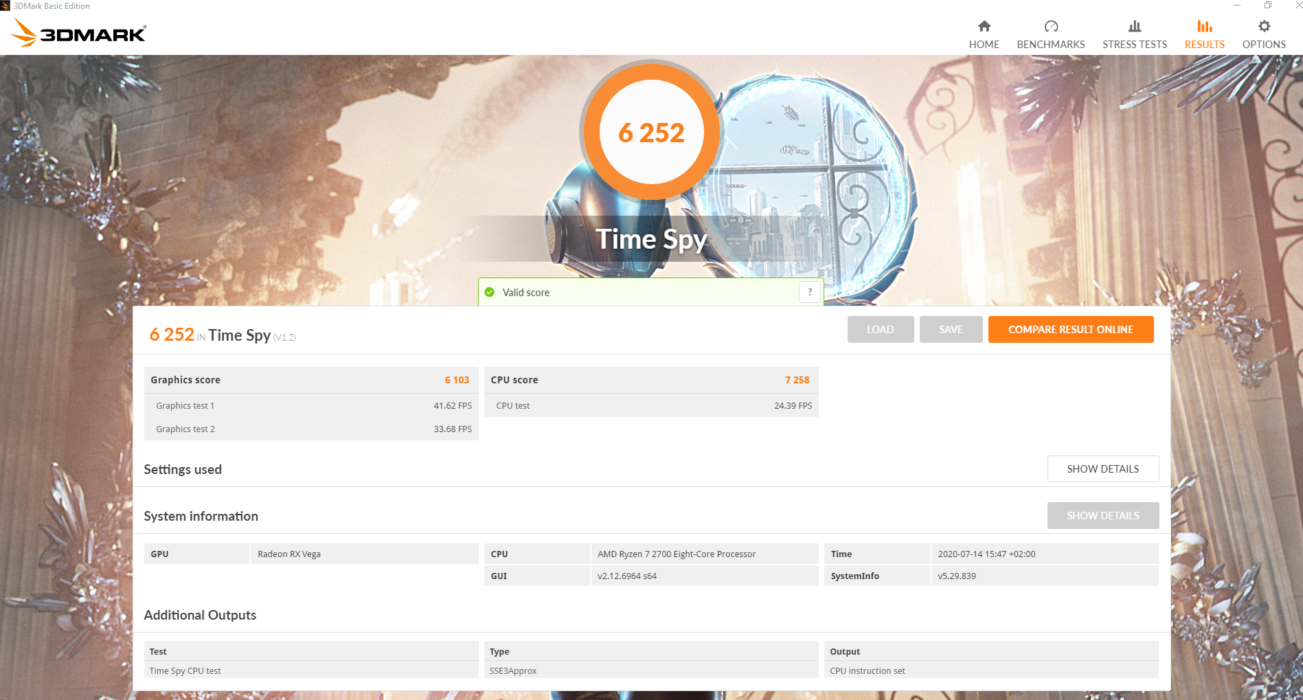Click the SAVE button
Screen dimensions: 1303x700
(951, 330)
